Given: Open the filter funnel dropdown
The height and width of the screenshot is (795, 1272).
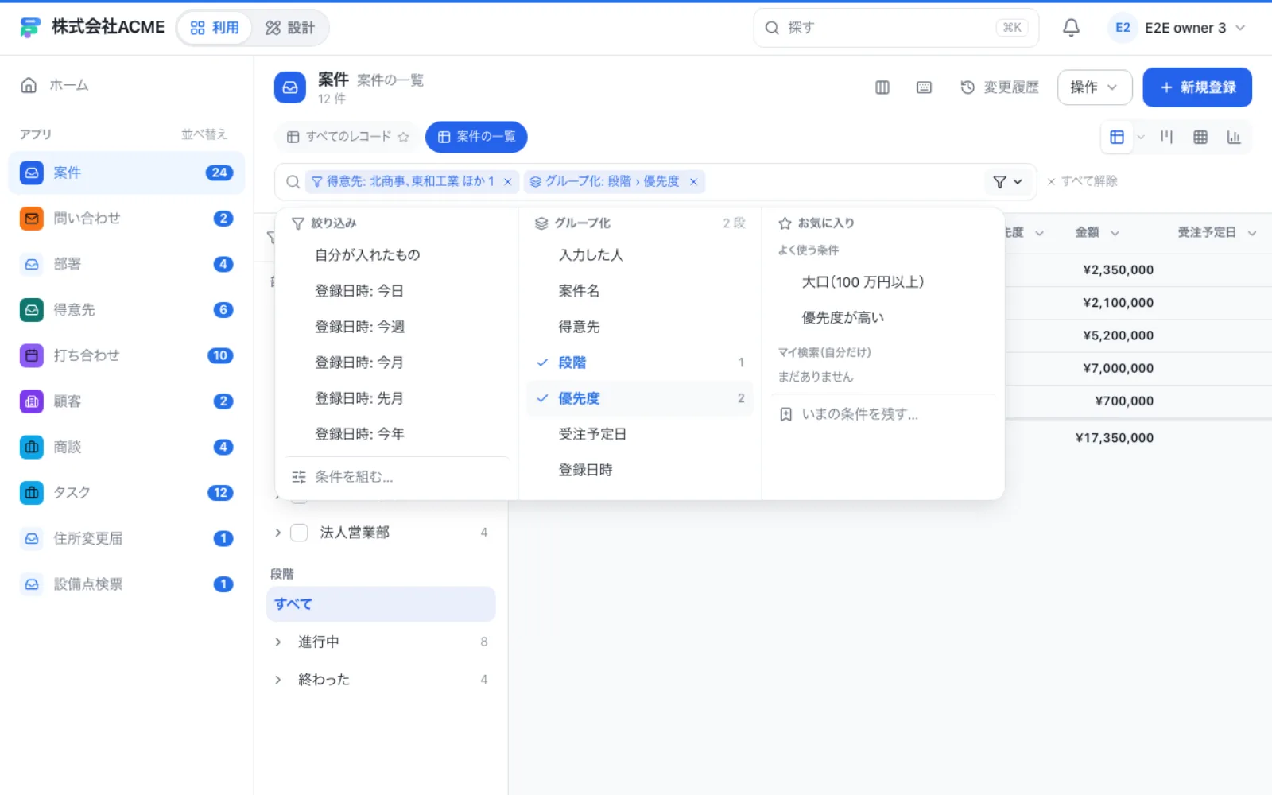Looking at the screenshot, I should tap(1007, 182).
